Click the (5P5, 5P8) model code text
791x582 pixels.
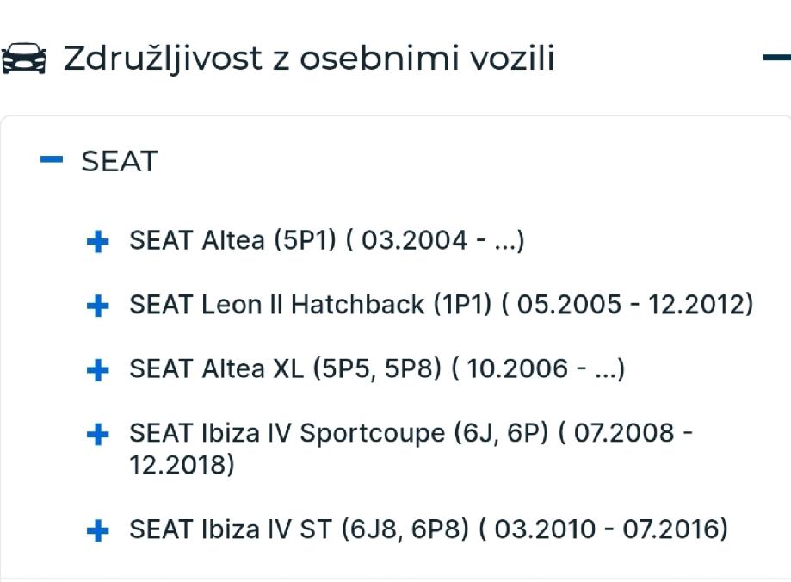point(377,368)
